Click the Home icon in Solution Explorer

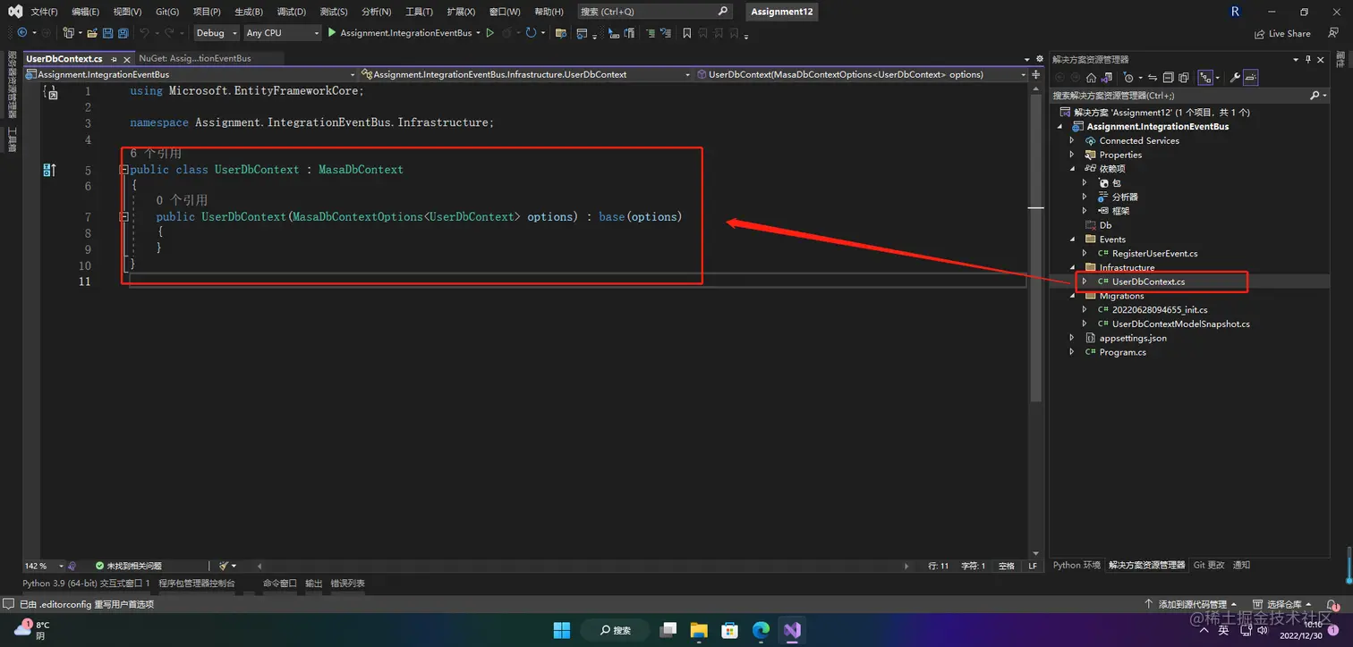click(x=1091, y=78)
